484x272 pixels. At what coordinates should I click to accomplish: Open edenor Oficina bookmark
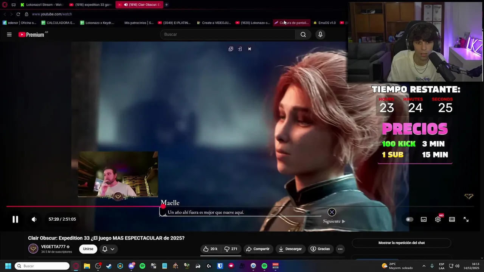point(20,23)
